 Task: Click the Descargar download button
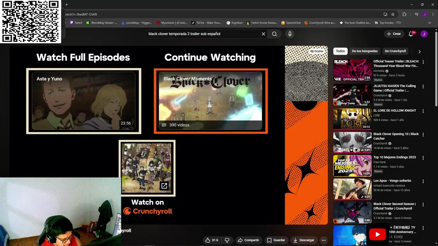tap(304, 240)
